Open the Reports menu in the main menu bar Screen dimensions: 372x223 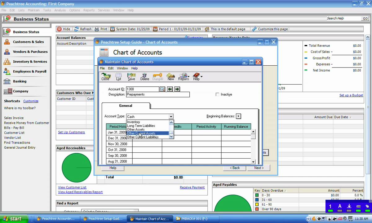point(89,10)
